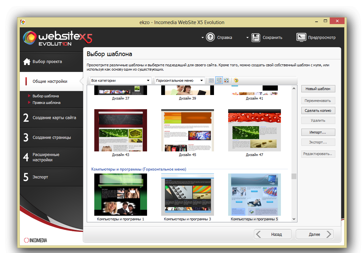Open step 5 Экспорт
The image size is (364, 253).
click(x=51, y=177)
